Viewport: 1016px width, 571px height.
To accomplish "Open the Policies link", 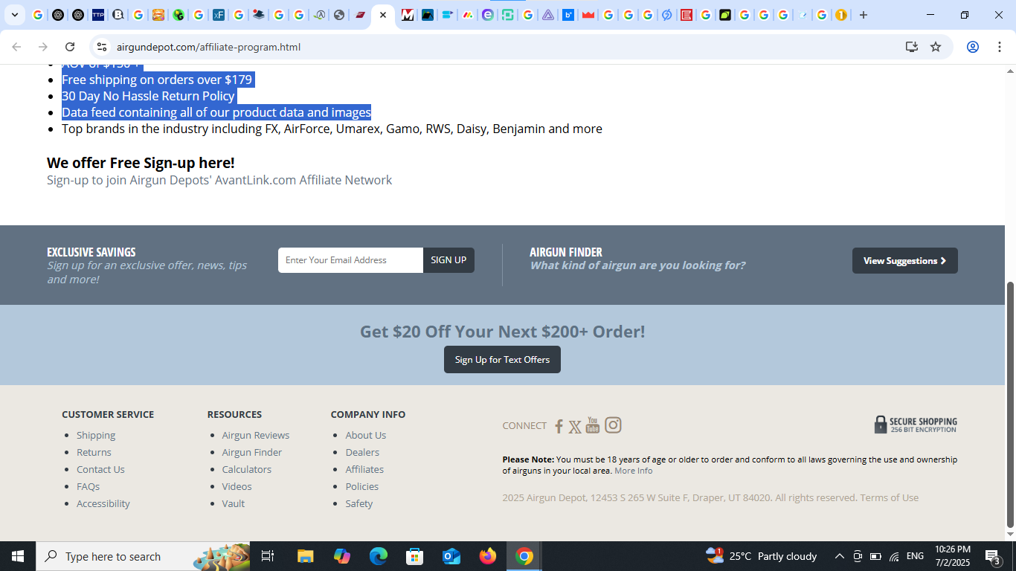I will click(x=362, y=486).
